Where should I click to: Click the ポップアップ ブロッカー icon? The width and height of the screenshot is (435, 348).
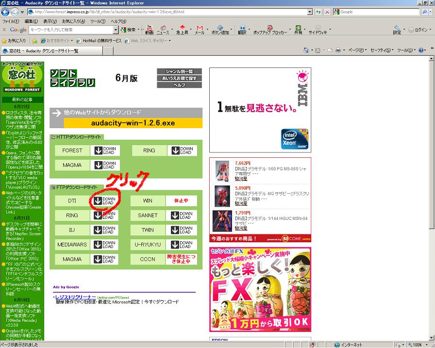(270, 30)
